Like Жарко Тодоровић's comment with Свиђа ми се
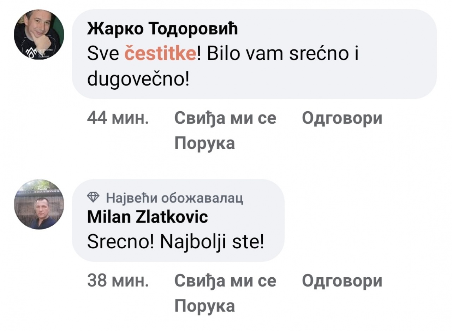The image size is (452, 331). [225, 118]
